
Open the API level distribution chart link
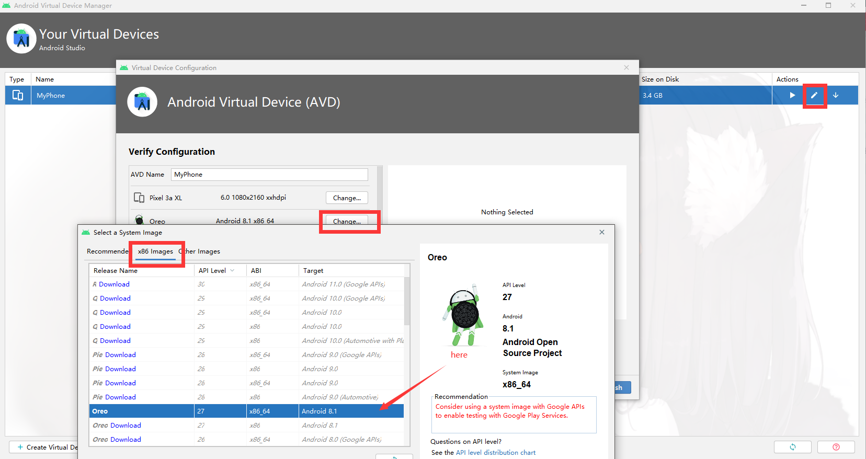[496, 453]
